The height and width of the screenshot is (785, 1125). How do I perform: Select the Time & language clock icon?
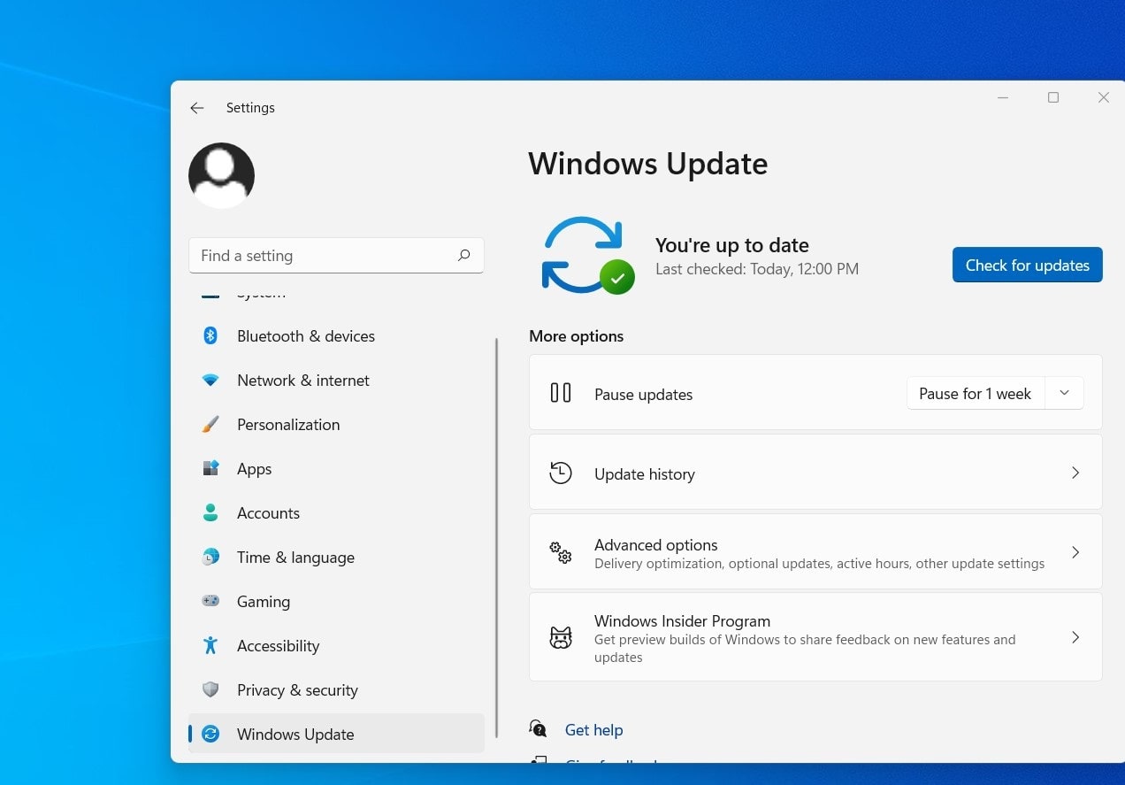210,557
